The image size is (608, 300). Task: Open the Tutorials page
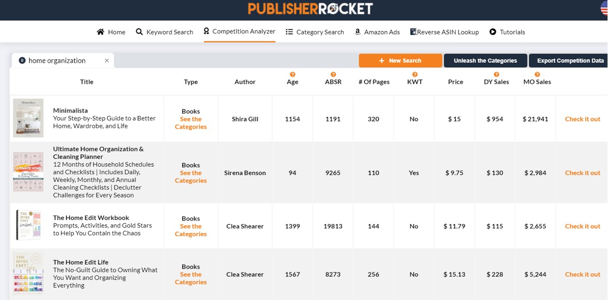507,32
